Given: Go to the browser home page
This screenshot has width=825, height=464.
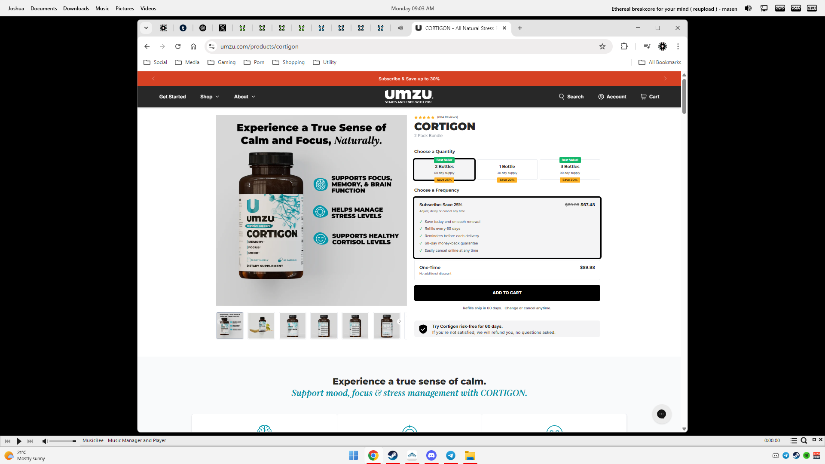Looking at the screenshot, I should pos(193,46).
